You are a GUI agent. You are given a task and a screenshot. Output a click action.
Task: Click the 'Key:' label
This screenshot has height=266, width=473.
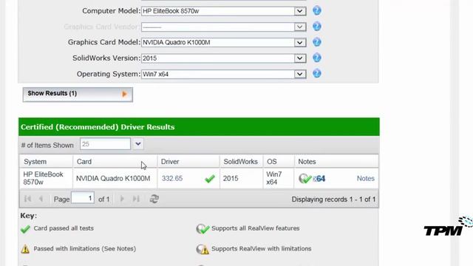pyautogui.click(x=29, y=216)
